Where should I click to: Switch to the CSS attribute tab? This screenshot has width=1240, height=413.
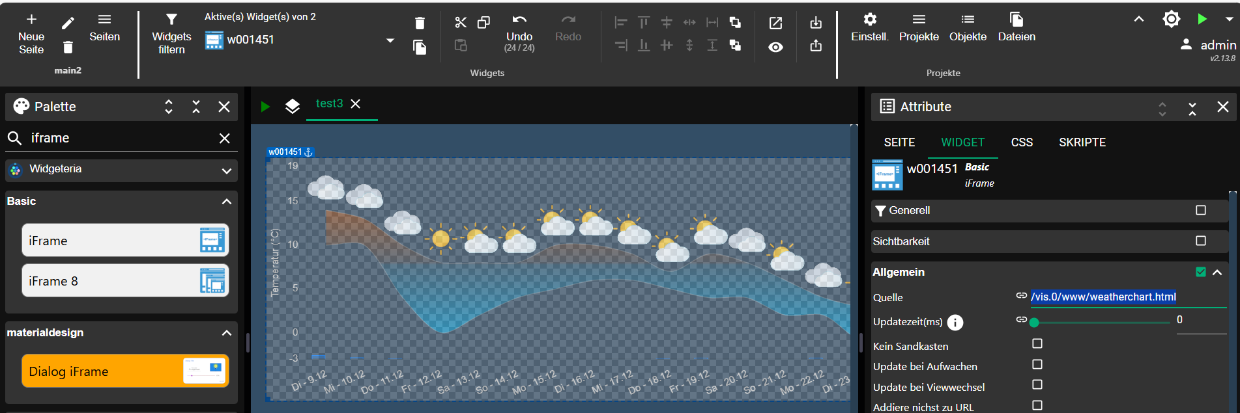pyautogui.click(x=1022, y=142)
